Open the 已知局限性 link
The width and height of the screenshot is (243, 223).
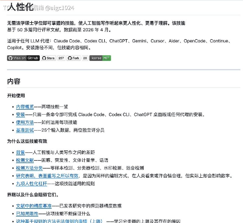coord(27,214)
